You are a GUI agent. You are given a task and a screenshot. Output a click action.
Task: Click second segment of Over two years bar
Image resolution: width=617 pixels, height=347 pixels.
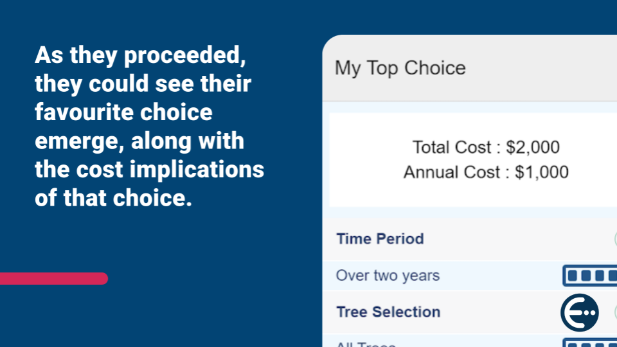tap(586, 276)
